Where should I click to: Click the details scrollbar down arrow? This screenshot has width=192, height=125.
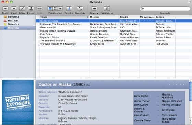pyautogui.click(x=191, y=123)
